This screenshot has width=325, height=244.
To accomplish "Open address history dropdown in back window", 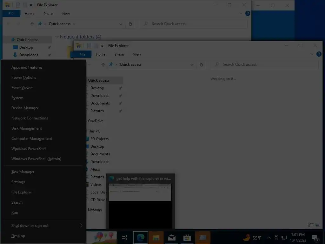I will (x=121, y=24).
